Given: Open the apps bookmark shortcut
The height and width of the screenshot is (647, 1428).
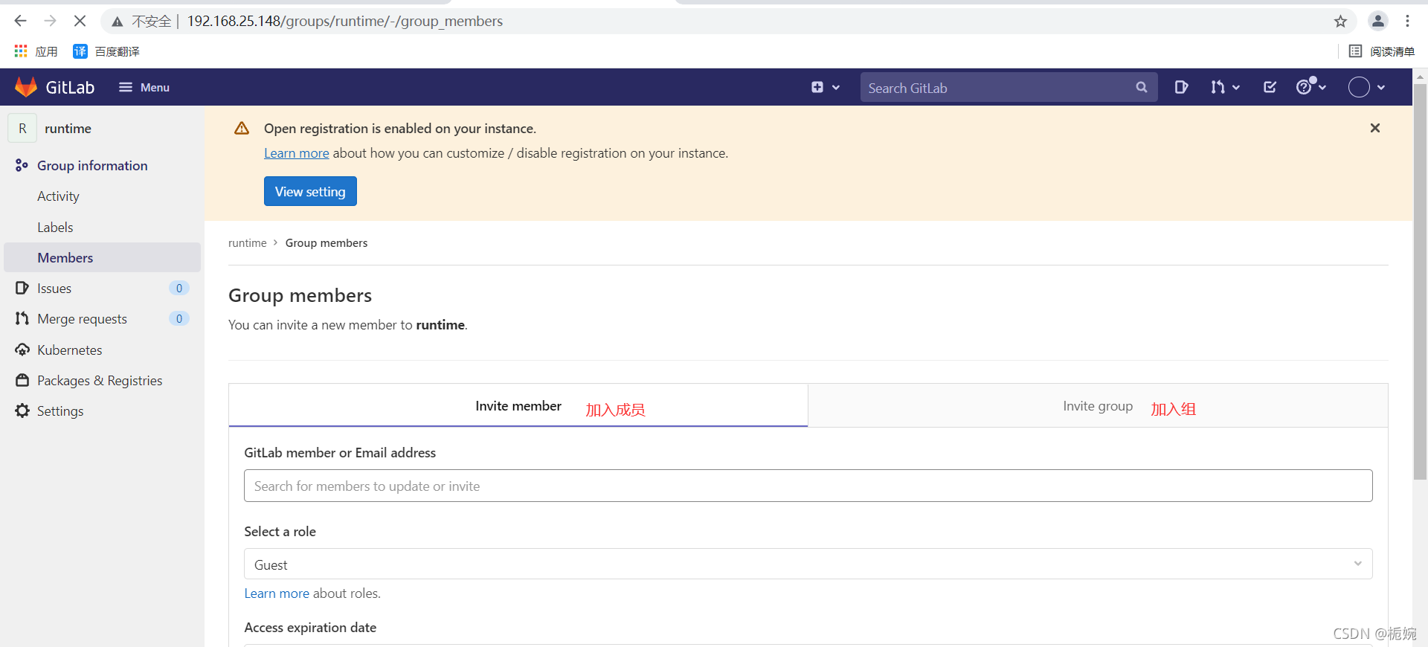Looking at the screenshot, I should tap(36, 51).
